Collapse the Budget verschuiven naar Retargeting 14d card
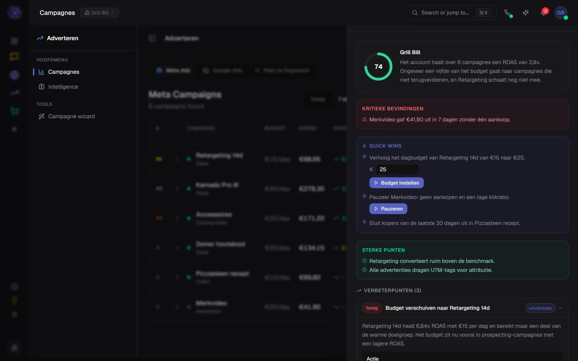The width and height of the screenshot is (578, 361). (x=561, y=308)
